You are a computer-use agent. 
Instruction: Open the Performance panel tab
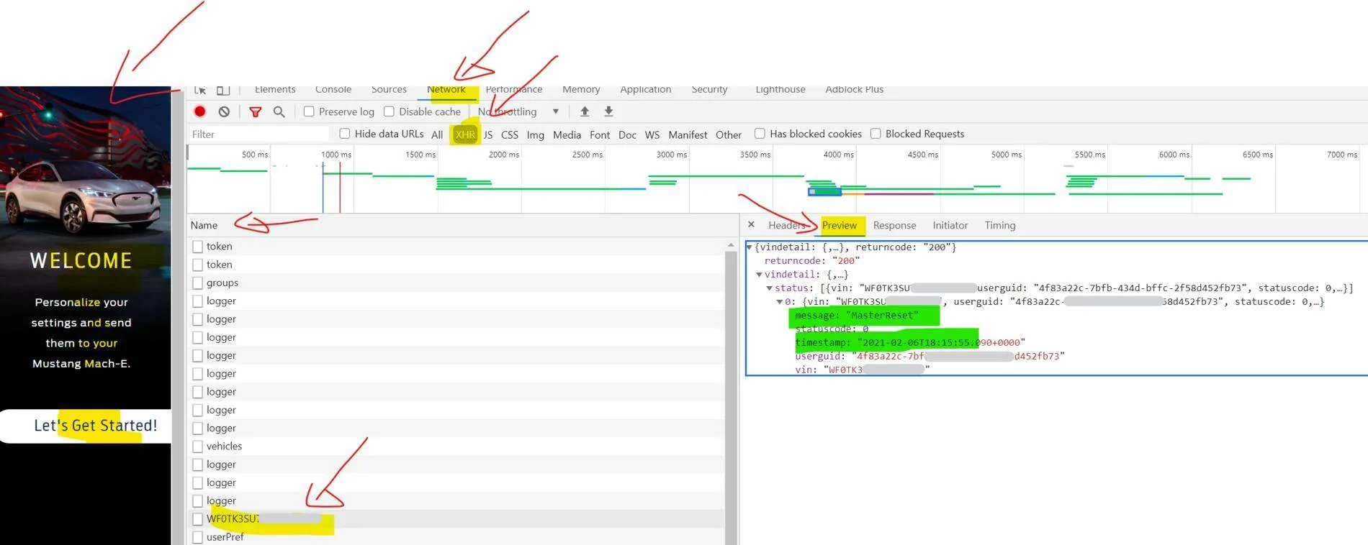[514, 90]
